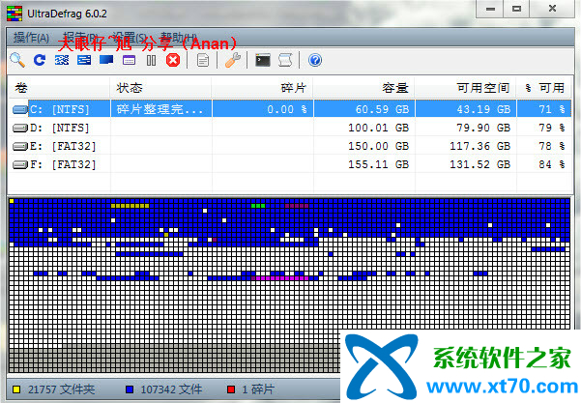Start Defragment from the toolbar
This screenshot has height=403, width=581.
click(62, 60)
